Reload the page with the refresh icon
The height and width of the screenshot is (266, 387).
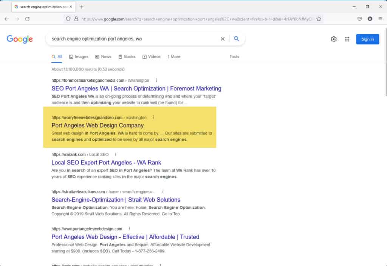pos(27,19)
